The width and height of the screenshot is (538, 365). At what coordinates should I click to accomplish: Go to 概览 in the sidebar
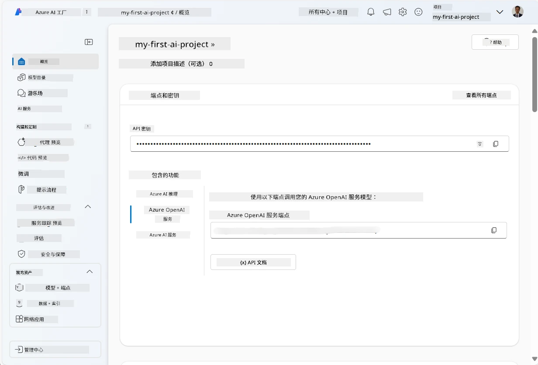click(x=55, y=61)
